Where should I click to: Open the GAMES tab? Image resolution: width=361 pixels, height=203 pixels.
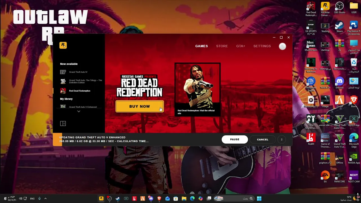[x=201, y=46]
